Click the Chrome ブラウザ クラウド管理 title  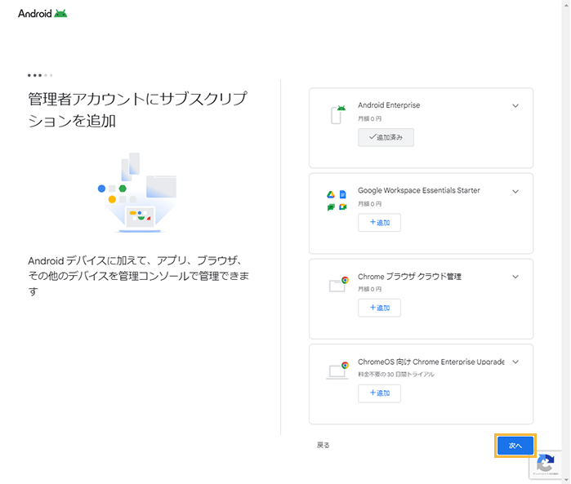tap(409, 277)
